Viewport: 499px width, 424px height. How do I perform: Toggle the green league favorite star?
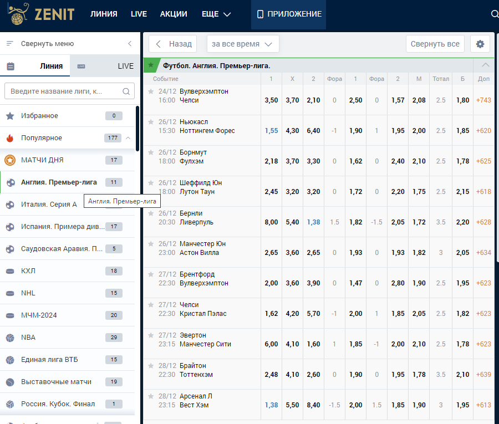pos(151,65)
